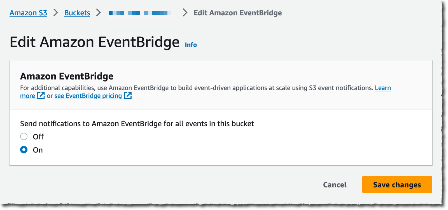Click the filled radio indicator next to On

24,150
